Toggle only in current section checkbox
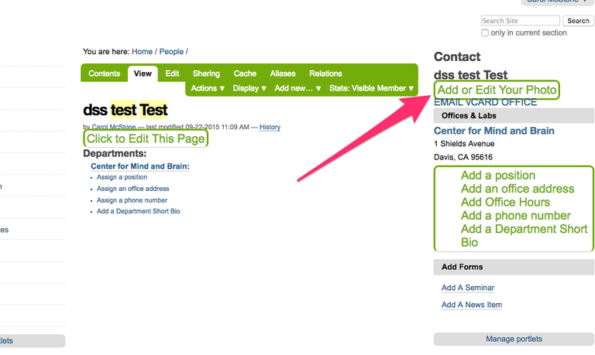This screenshot has width=595, height=355. (484, 33)
